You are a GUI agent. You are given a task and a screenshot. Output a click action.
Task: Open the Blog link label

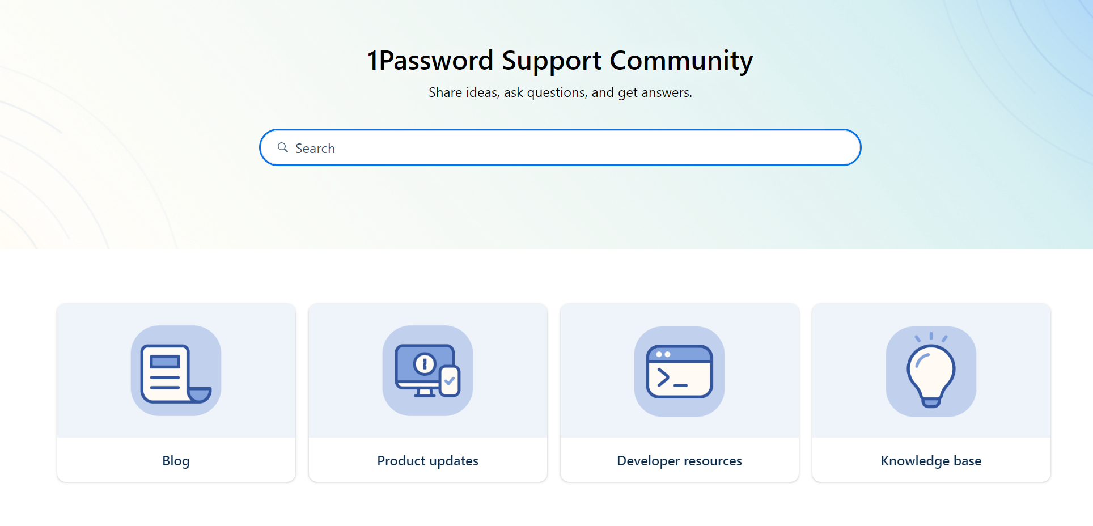pyautogui.click(x=176, y=461)
